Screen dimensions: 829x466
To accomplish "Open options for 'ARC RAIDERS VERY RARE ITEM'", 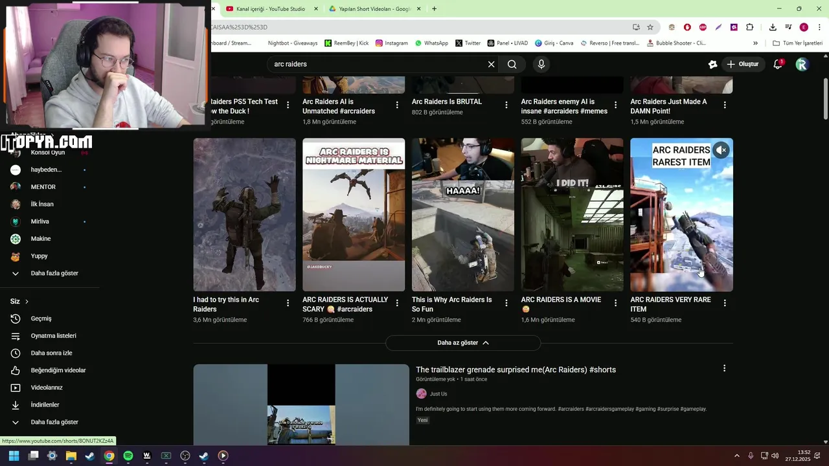I will (x=725, y=303).
